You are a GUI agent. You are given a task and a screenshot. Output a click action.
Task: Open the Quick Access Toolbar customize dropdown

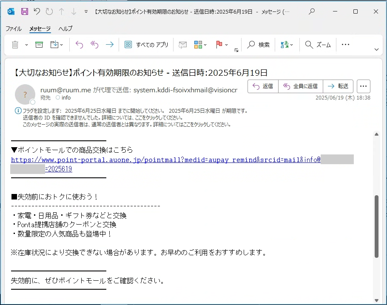point(86,11)
